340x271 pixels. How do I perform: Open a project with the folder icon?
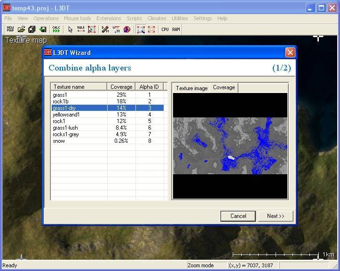pyautogui.click(x=21, y=29)
